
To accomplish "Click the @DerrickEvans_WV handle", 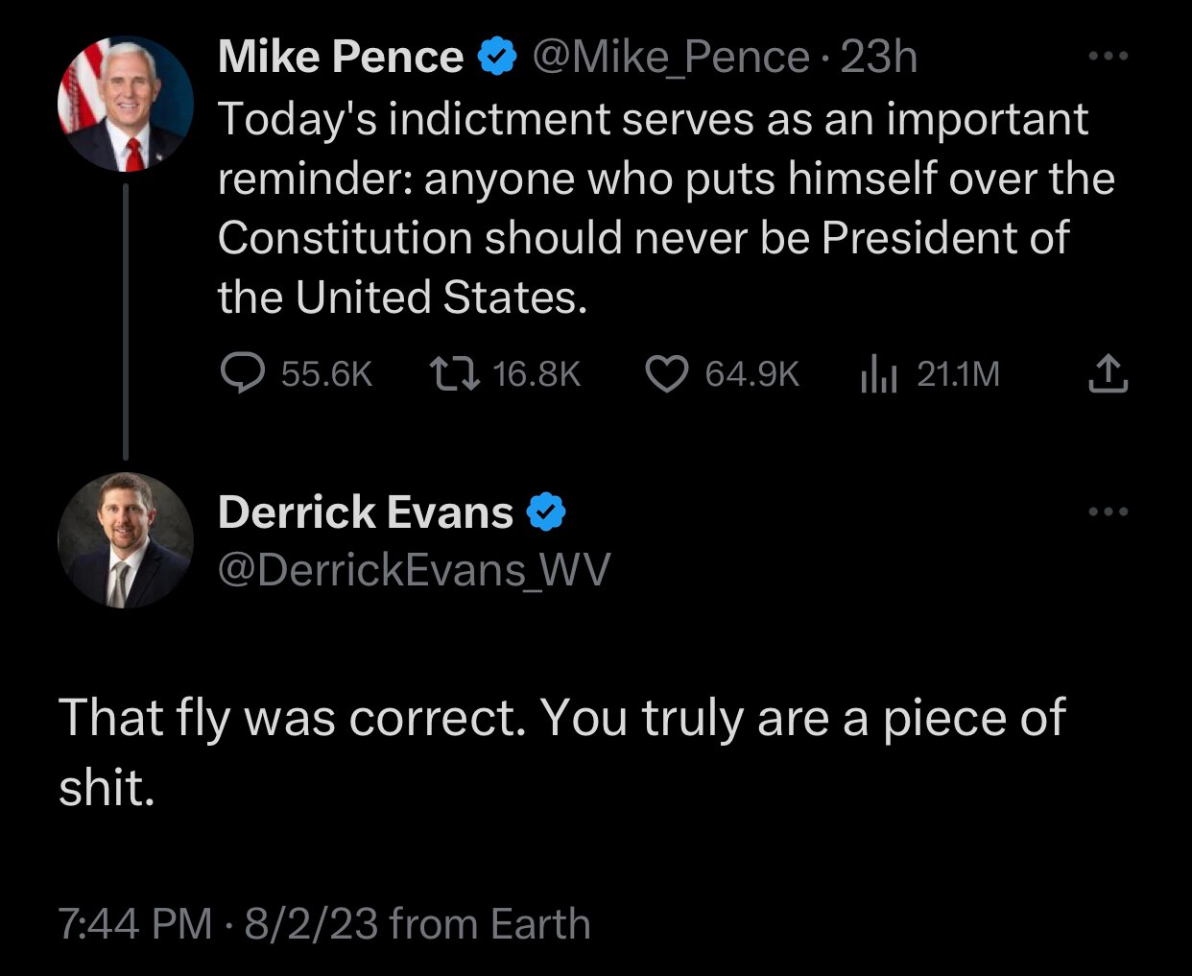I will tap(417, 569).
